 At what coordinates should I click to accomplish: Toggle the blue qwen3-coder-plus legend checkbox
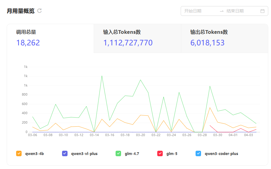(198, 153)
